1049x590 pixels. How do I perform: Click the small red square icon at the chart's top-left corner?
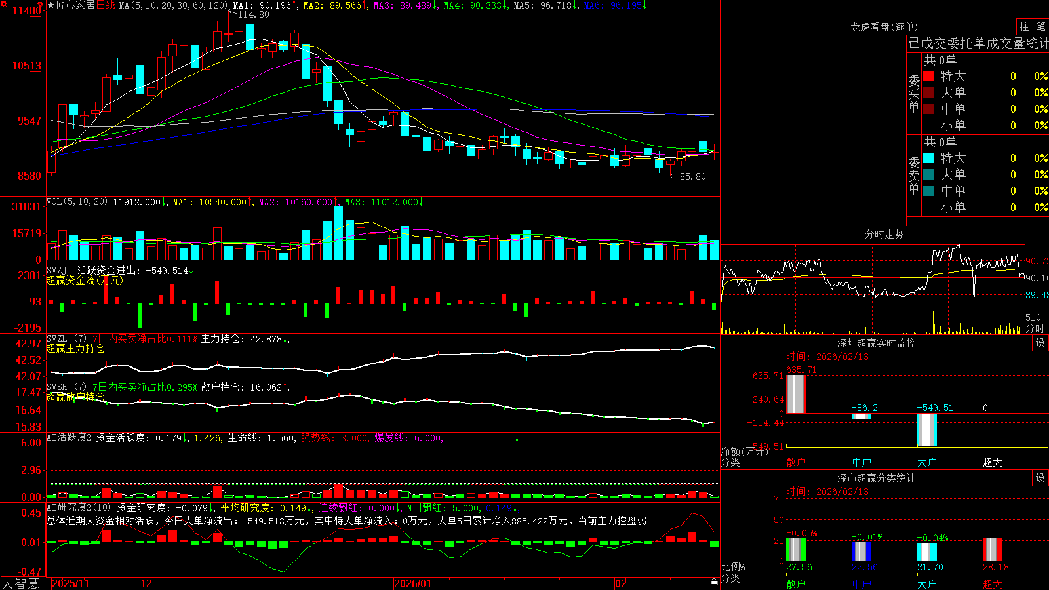[3, 3]
